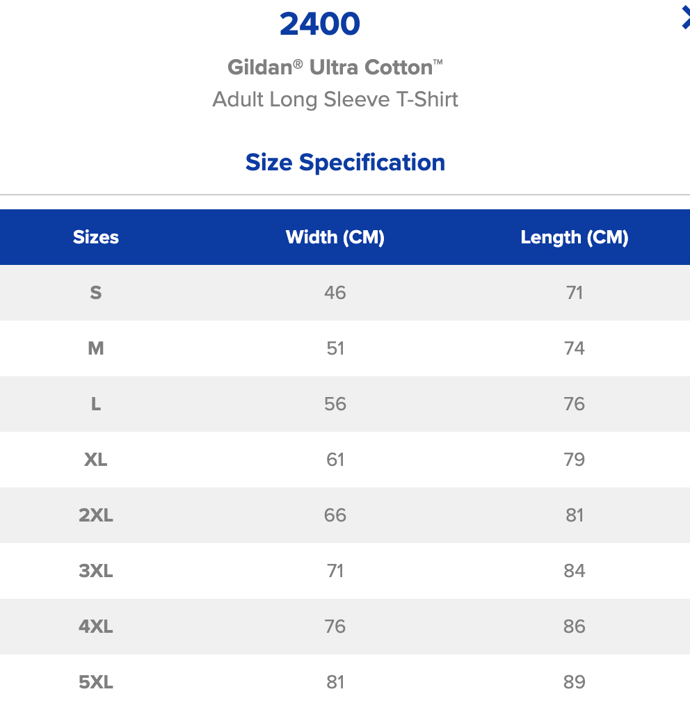Select the M size row label
The width and height of the screenshot is (690, 719).
(96, 348)
